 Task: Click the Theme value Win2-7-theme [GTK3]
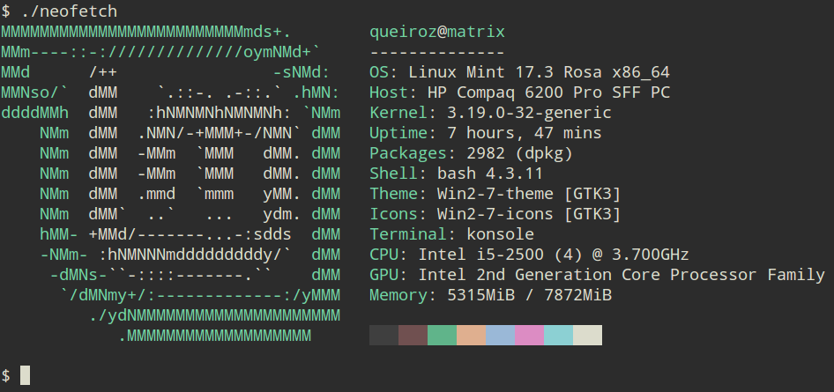tap(529, 194)
